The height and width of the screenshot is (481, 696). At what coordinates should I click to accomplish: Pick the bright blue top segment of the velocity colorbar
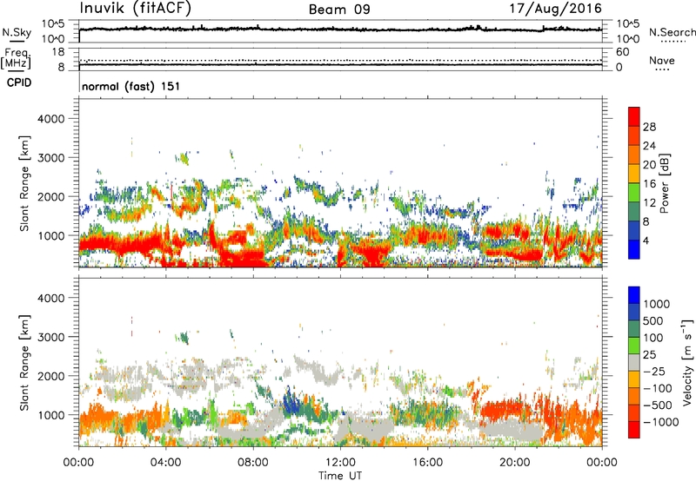tap(634, 295)
